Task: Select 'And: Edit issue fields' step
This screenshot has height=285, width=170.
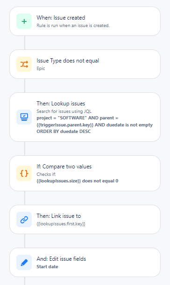Action: [85, 262]
